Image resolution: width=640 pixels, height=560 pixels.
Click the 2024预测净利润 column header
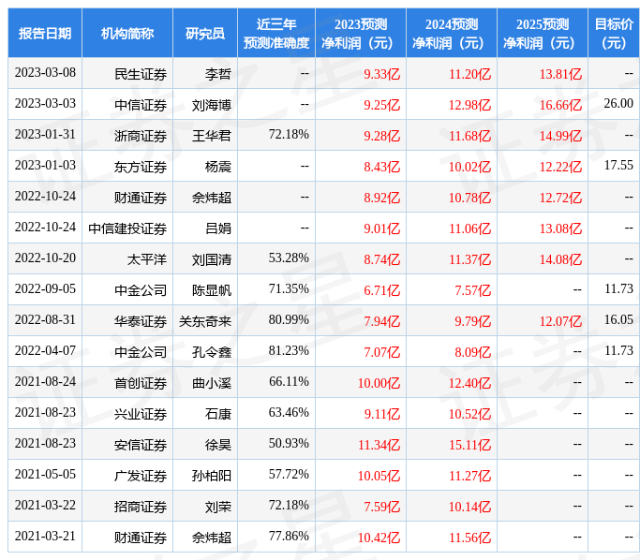[452, 33]
